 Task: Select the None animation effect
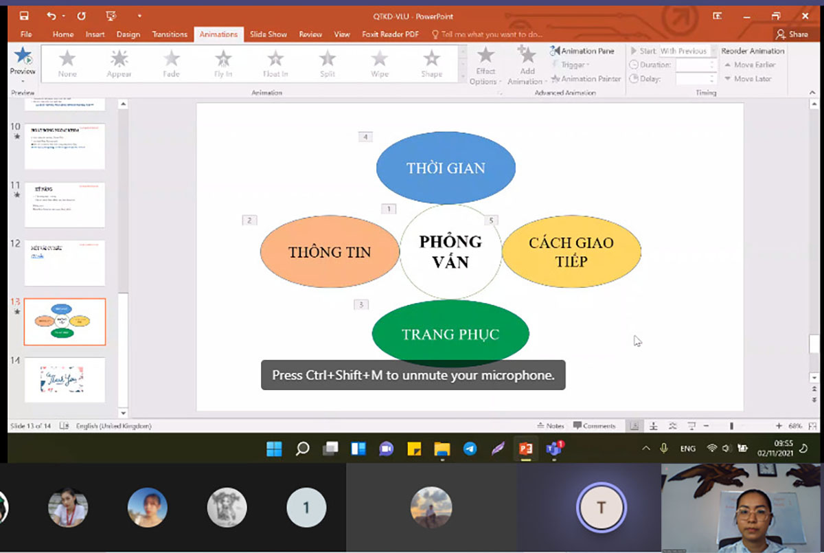67,63
